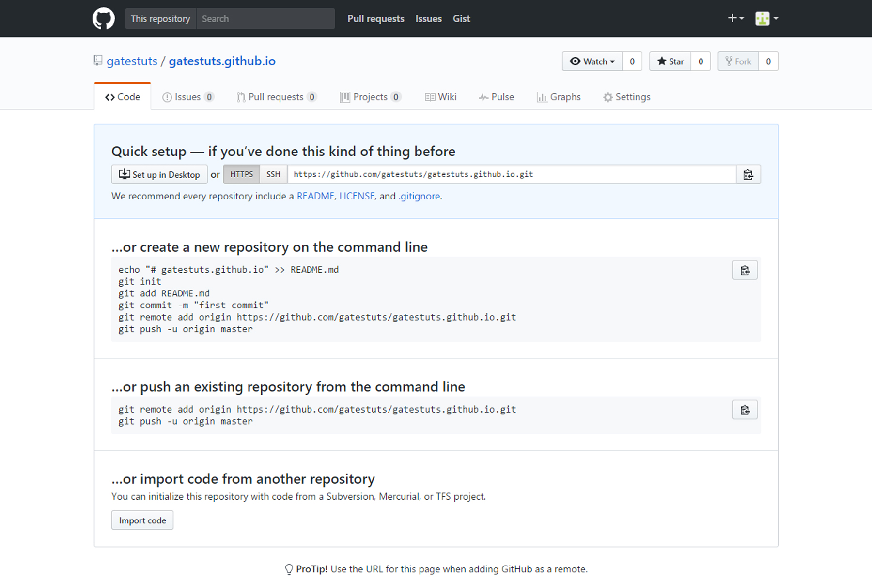Copy the quick setup repository URL
This screenshot has height=581, width=872.
[x=748, y=174]
